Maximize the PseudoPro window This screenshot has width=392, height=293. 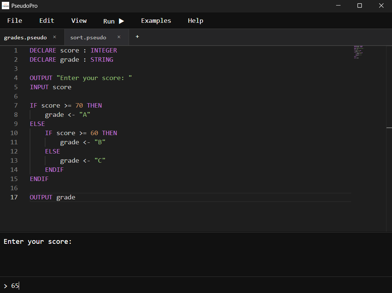pyautogui.click(x=360, y=6)
